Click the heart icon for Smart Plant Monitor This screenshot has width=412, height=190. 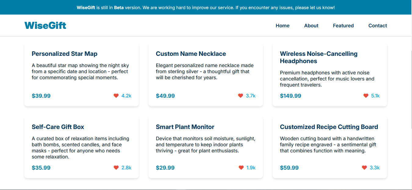[241, 168]
